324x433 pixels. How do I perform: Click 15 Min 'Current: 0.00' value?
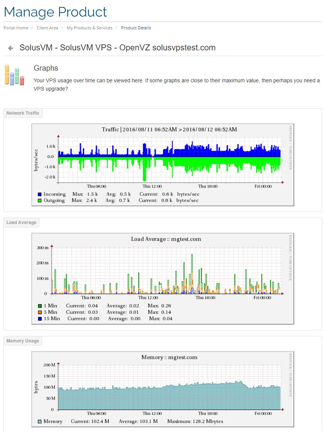(83, 319)
